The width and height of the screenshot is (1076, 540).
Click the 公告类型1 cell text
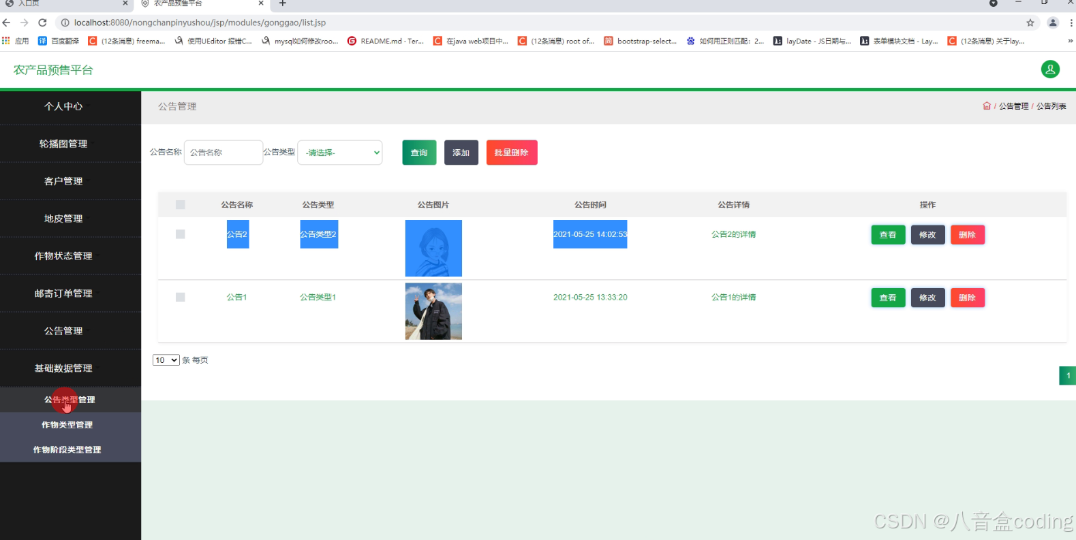click(318, 298)
